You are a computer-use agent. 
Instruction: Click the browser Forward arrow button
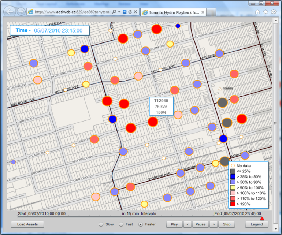(21, 12)
